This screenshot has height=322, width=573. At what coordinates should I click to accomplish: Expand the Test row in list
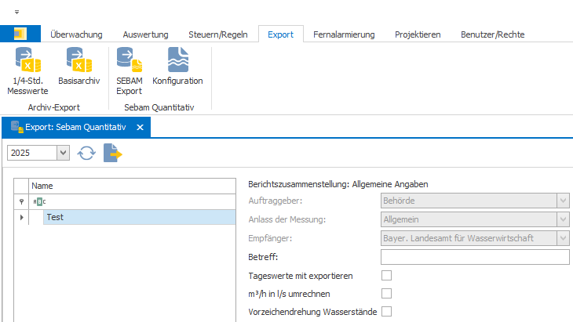point(21,217)
